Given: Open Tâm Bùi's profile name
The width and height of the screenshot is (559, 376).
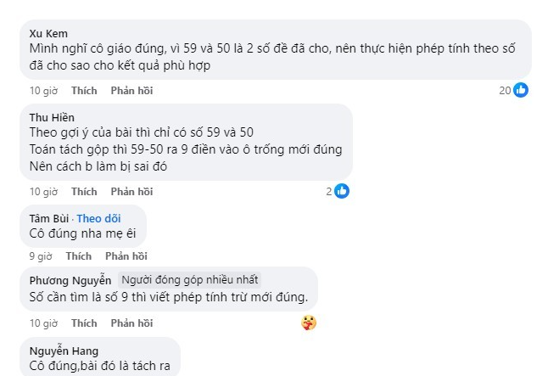Looking at the screenshot, I should (x=49, y=218).
